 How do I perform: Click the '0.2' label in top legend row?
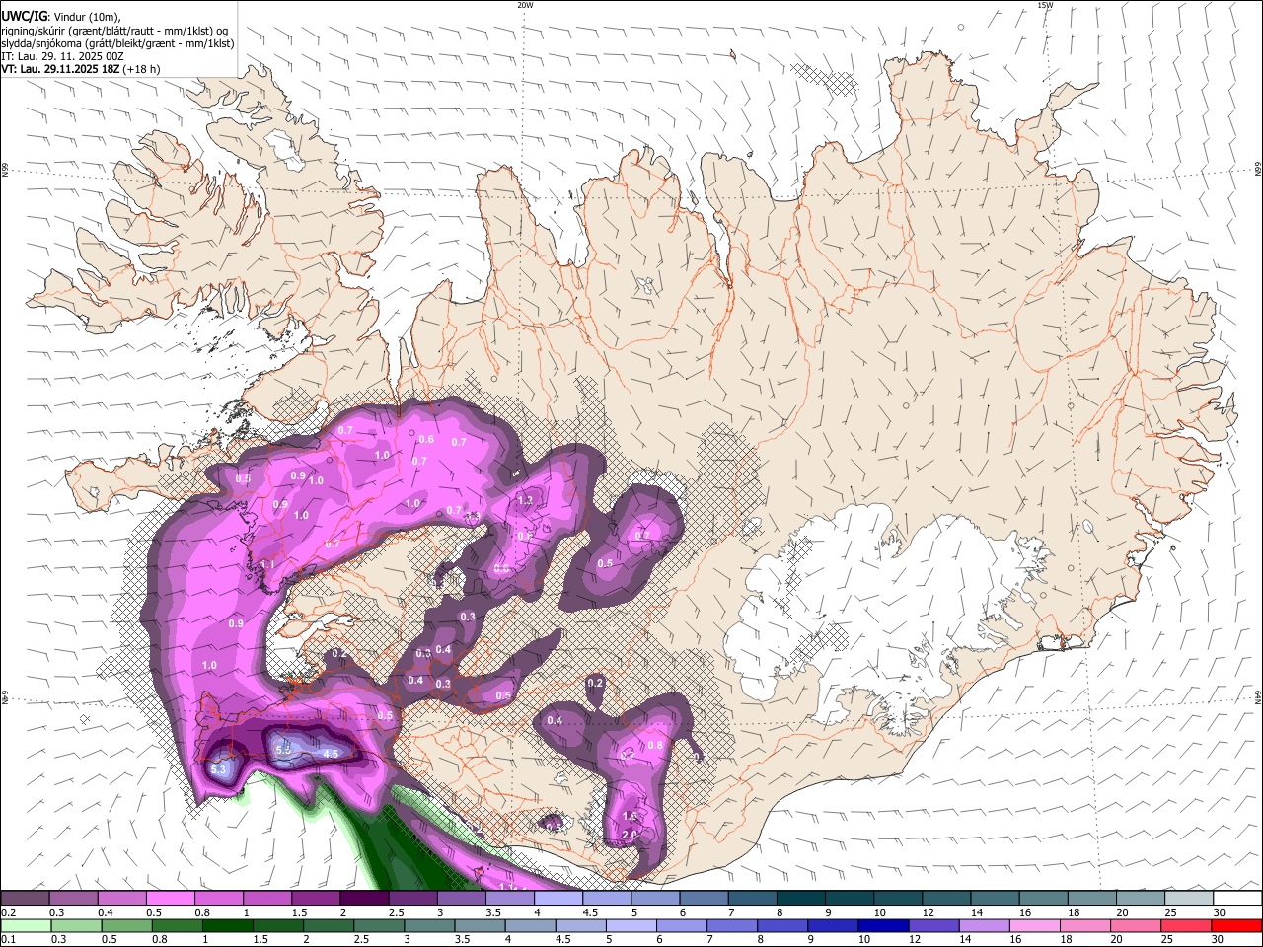(8, 911)
